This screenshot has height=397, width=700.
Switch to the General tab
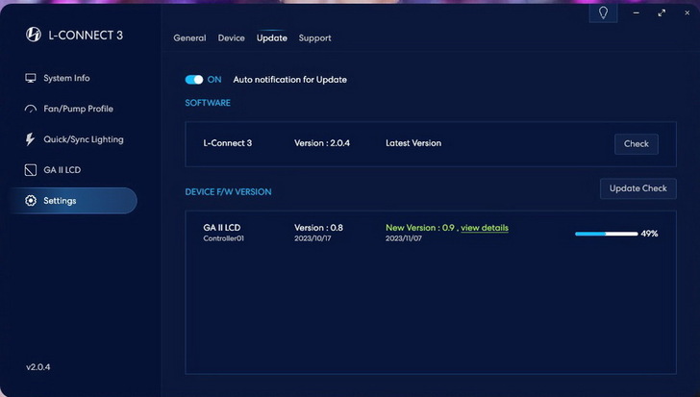189,38
